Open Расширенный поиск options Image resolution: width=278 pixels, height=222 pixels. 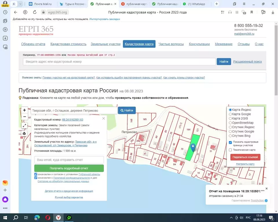point(247,62)
